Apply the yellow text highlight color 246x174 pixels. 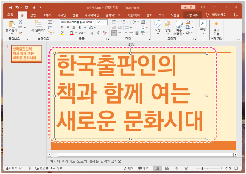(62, 33)
